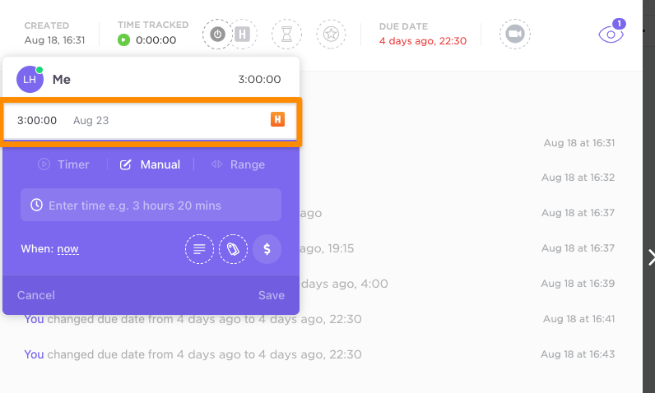The height and width of the screenshot is (393, 655).
Task: Toggle the billable dollar sign button
Action: pyautogui.click(x=267, y=249)
